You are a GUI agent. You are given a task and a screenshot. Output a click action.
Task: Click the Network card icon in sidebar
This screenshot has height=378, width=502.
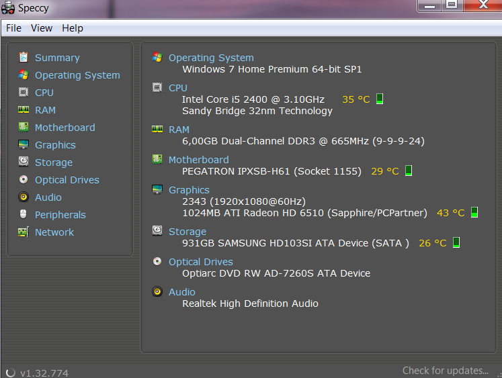click(24, 232)
